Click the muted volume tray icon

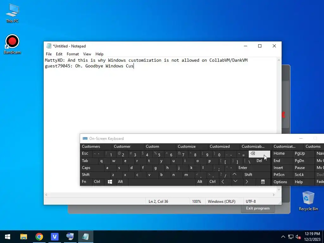(x=298, y=237)
